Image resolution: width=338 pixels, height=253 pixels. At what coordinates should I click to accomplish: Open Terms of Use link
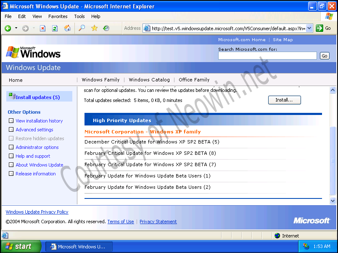[x=121, y=222]
